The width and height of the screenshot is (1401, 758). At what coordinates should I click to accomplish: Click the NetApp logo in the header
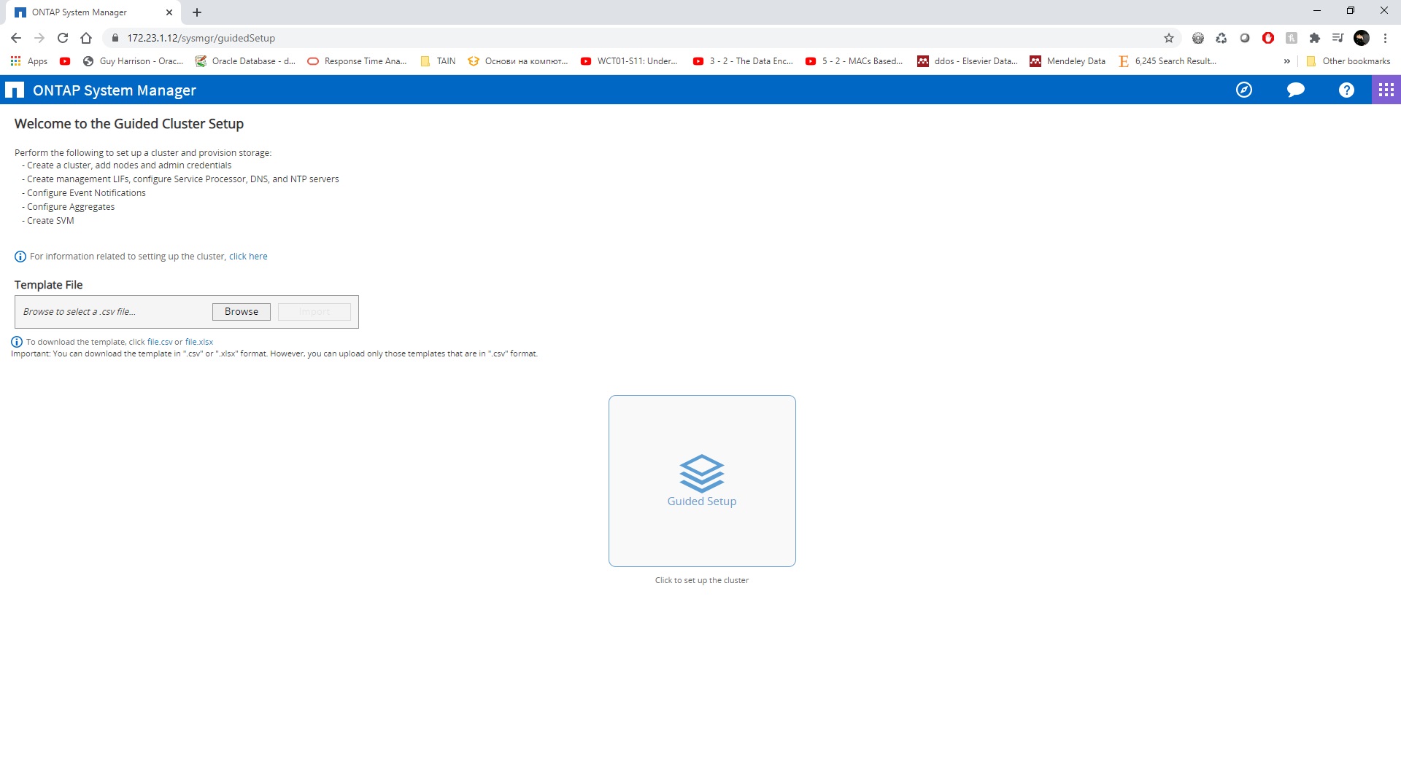click(x=15, y=90)
